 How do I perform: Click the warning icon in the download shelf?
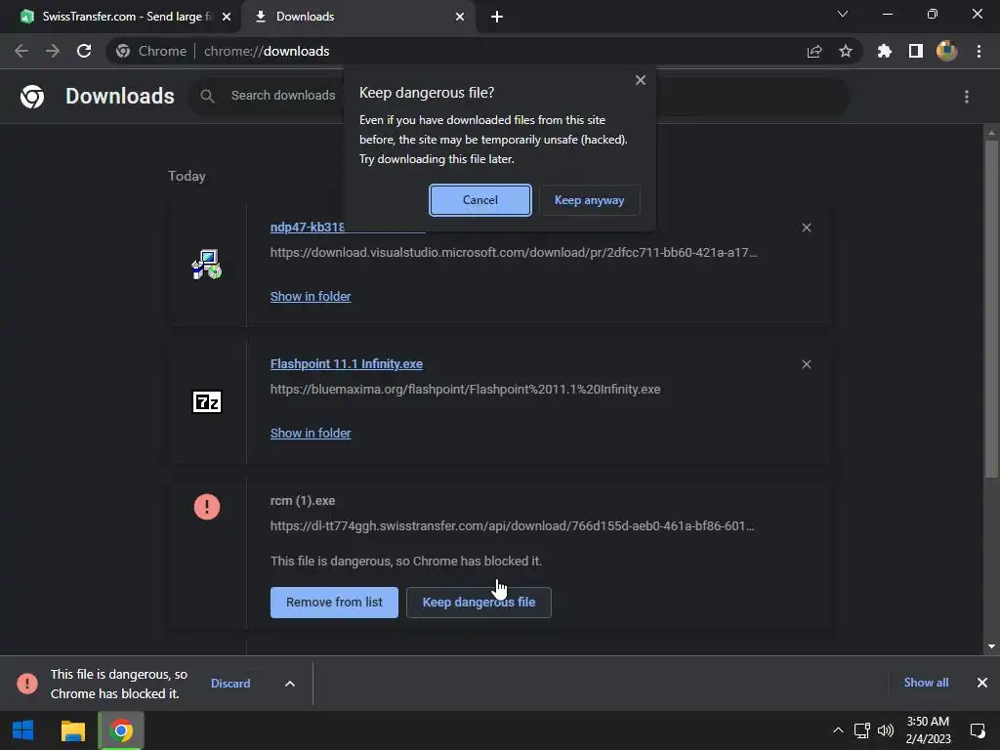tap(26, 683)
